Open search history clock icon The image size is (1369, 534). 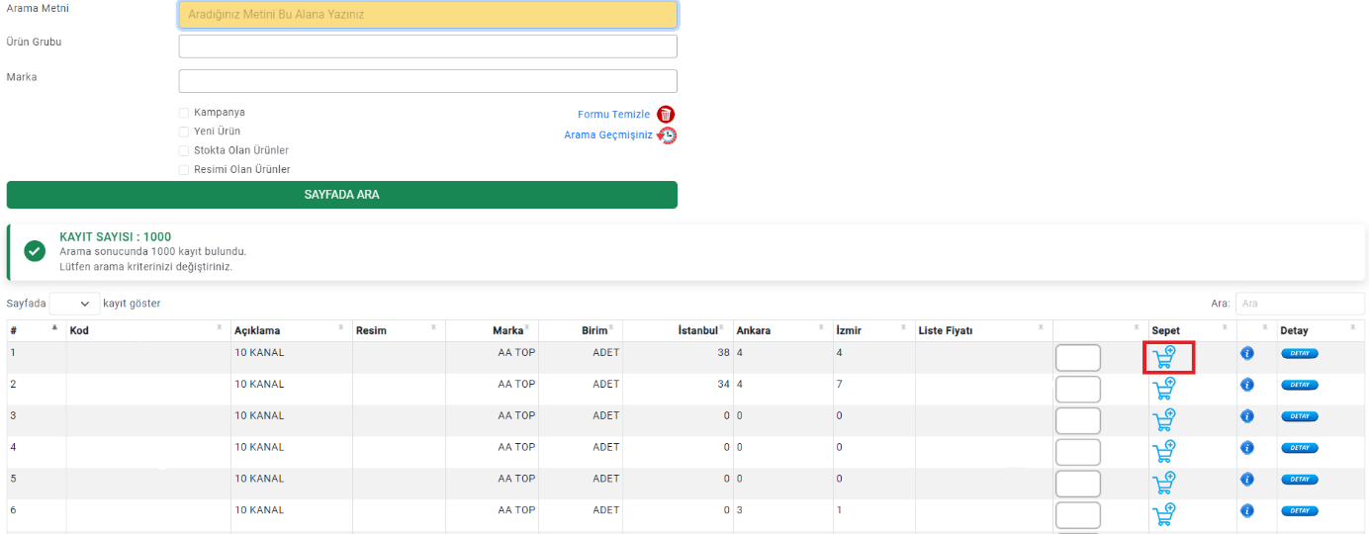pos(667,135)
